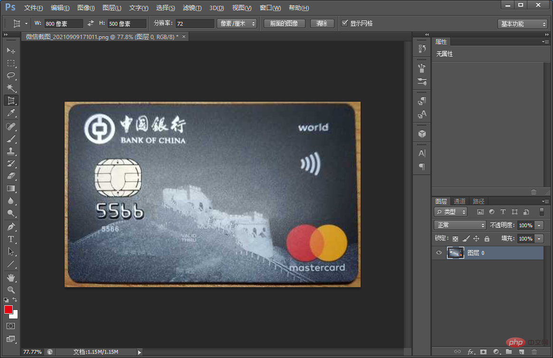Select the Magic Wand tool
This screenshot has width=553, height=358.
11,88
